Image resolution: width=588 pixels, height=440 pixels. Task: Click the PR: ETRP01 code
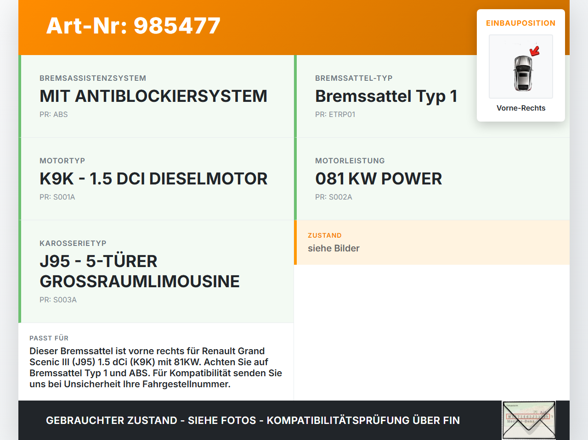335,115
